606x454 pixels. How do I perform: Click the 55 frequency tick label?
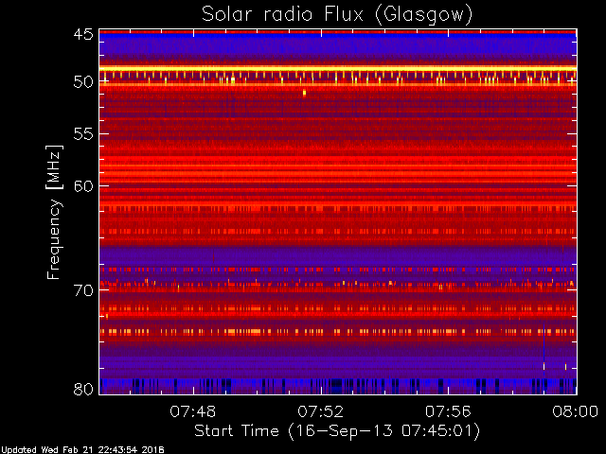pos(83,134)
